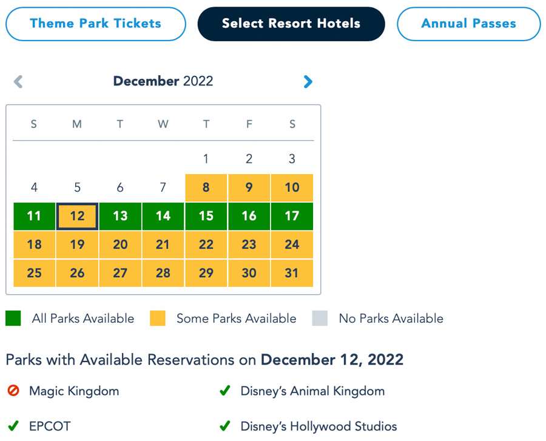Select December 12 on the calendar
Image resolution: width=546 pixels, height=441 pixels.
click(77, 216)
